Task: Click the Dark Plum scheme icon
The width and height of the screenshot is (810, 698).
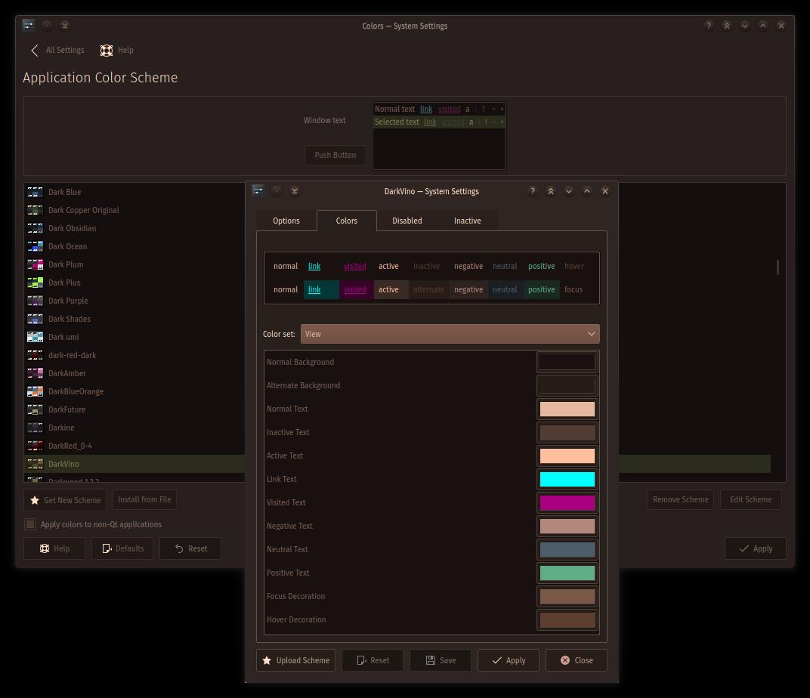Action: tap(35, 264)
